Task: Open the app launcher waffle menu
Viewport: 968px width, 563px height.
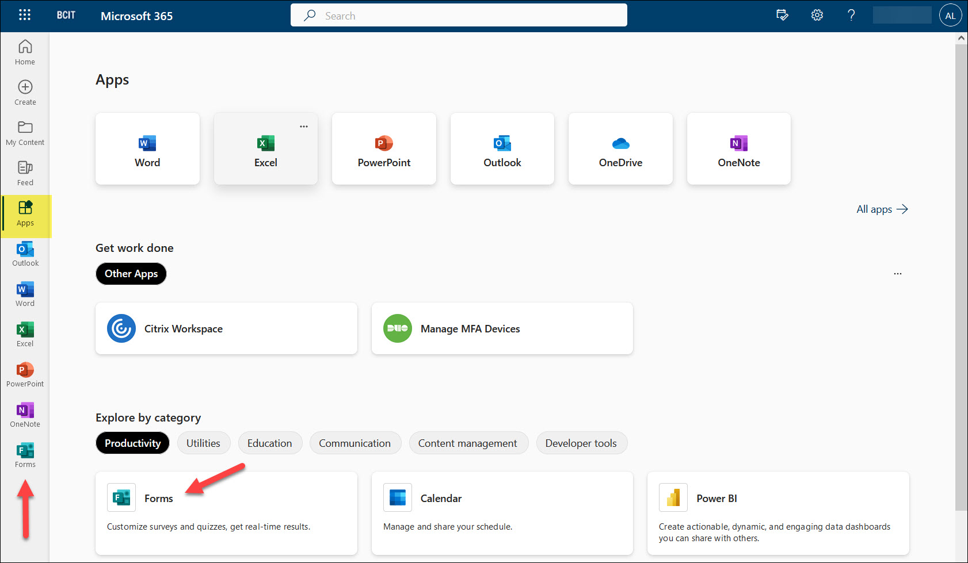Action: (25, 16)
